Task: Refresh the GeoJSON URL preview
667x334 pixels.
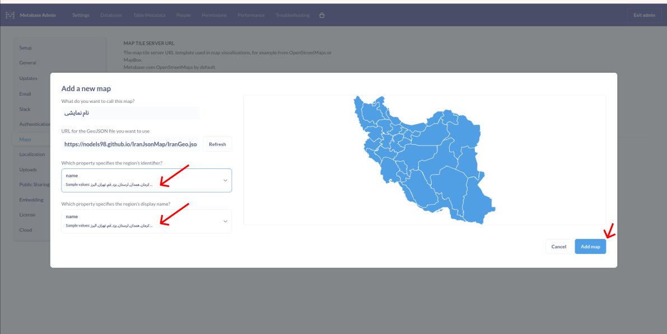Action: [x=217, y=144]
